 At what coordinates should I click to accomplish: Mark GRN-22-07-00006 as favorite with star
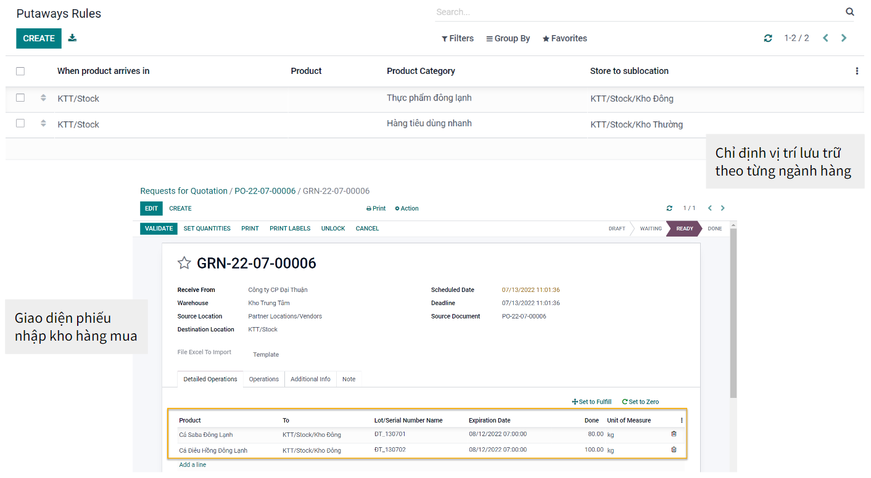(x=184, y=264)
